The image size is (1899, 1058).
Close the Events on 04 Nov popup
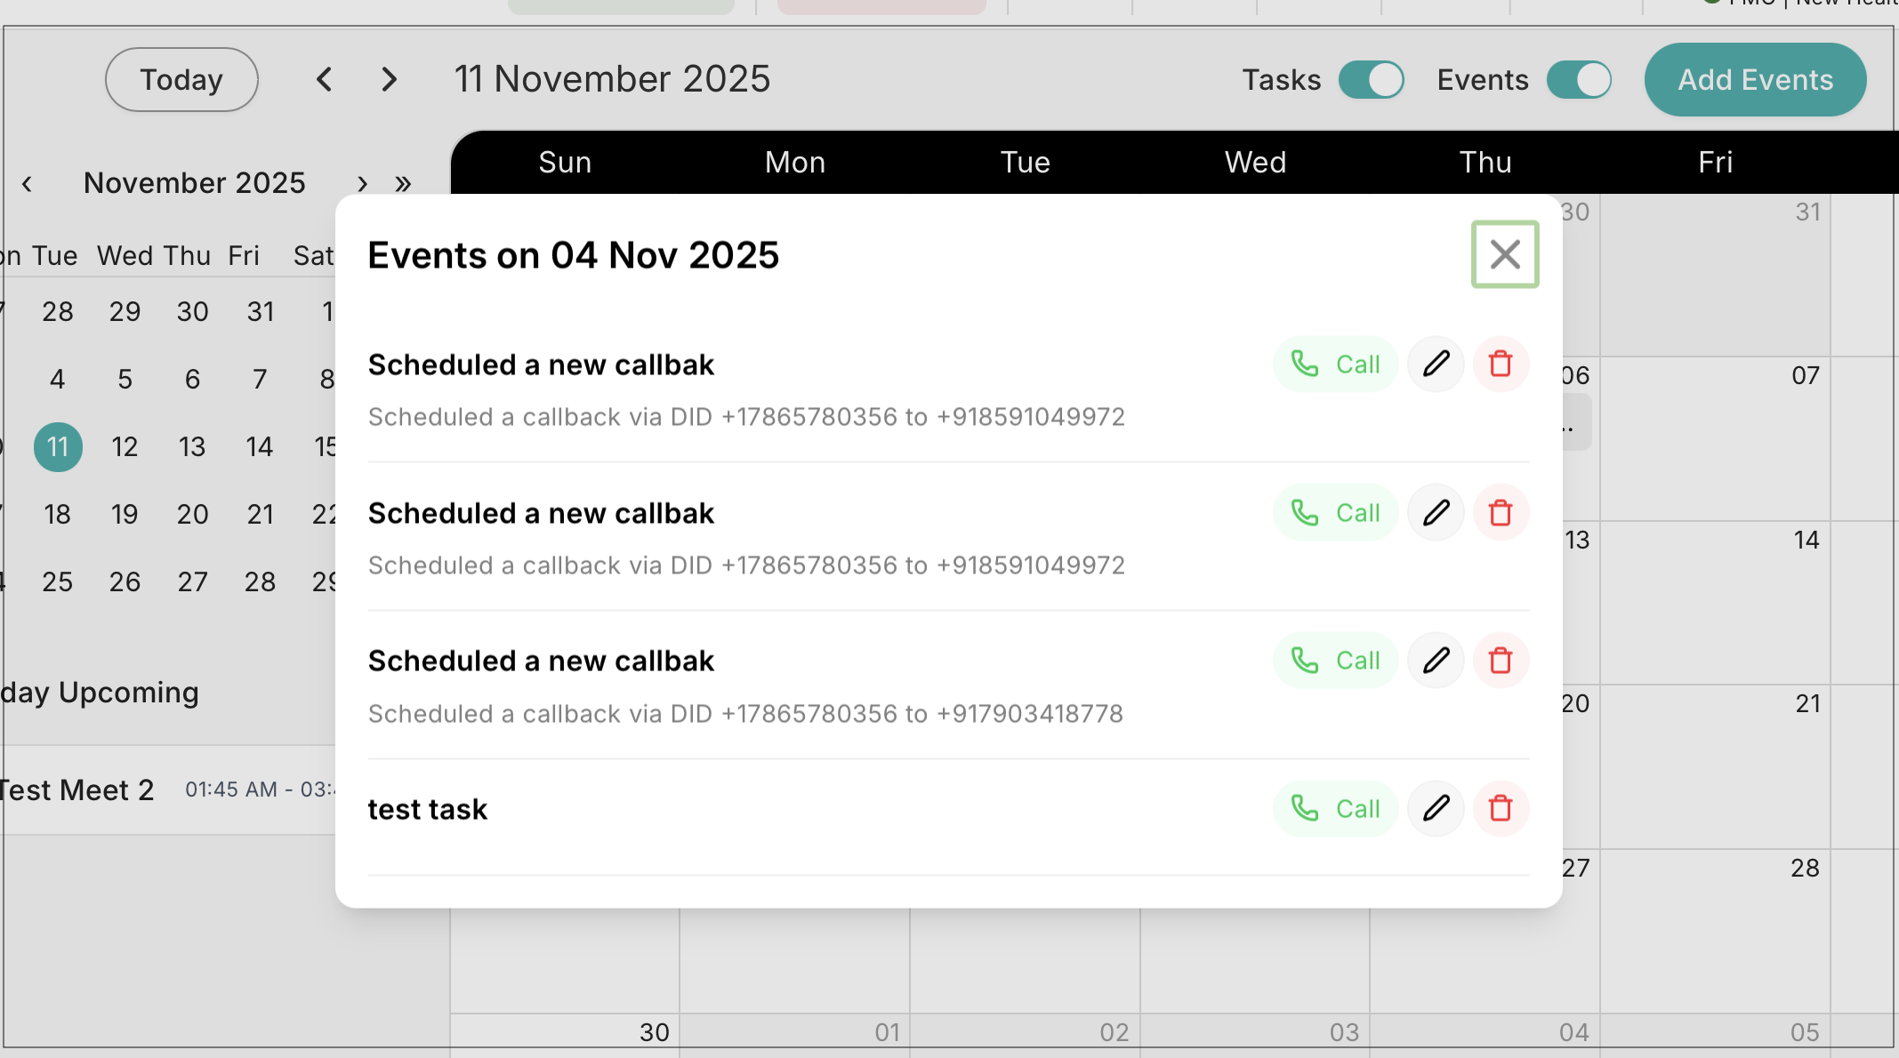coord(1505,255)
